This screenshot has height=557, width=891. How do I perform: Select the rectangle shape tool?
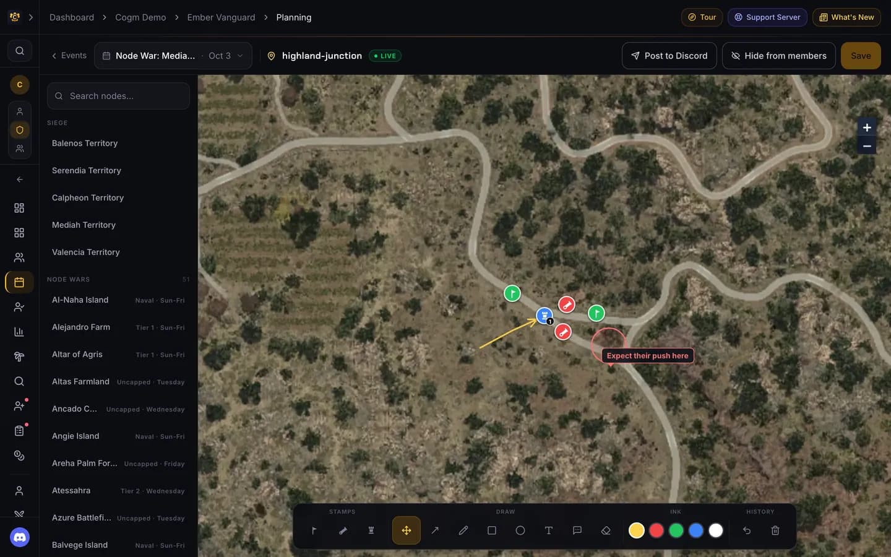[x=492, y=530]
